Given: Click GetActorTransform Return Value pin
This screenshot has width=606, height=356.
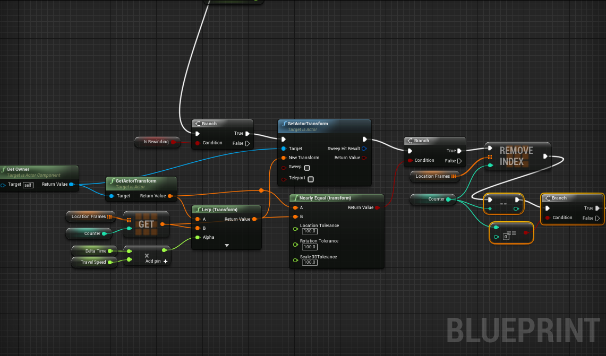Looking at the screenshot, I should [170, 196].
